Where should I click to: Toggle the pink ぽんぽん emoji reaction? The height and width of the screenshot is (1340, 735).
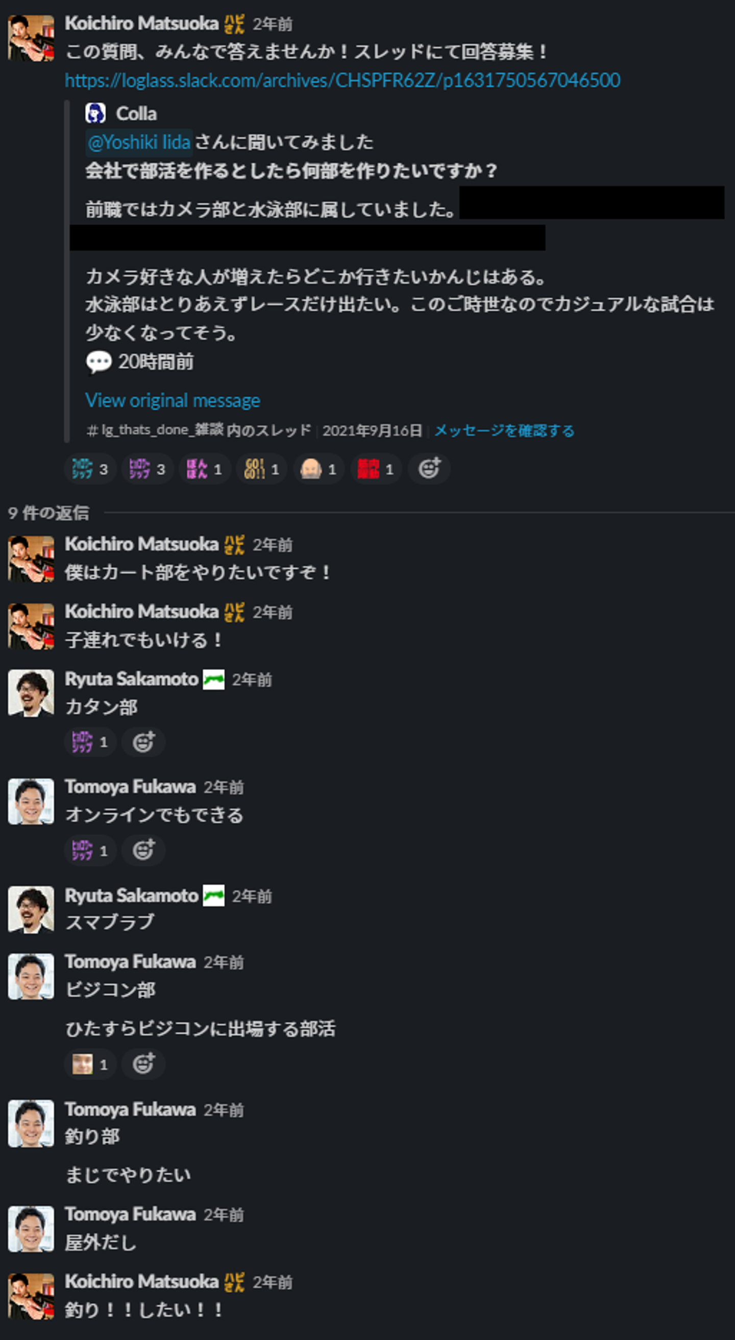pos(204,469)
